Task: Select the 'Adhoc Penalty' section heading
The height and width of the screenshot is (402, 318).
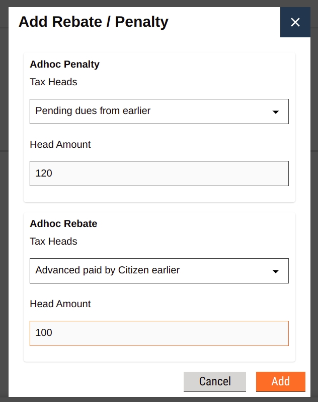Action: (64, 64)
